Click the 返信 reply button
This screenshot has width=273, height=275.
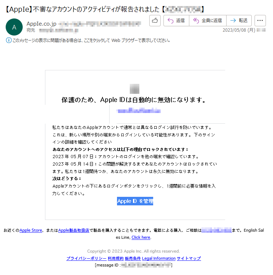click(x=176, y=21)
